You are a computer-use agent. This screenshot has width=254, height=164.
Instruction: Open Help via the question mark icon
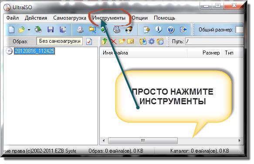[x=171, y=30]
